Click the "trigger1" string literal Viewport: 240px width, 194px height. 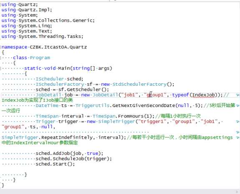click(x=152, y=122)
